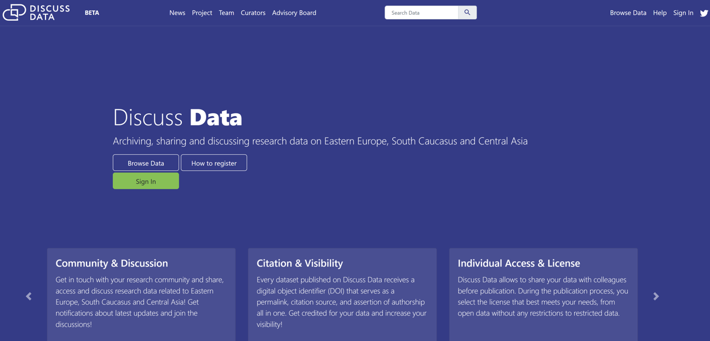Click the Search Data input field

pyautogui.click(x=421, y=12)
